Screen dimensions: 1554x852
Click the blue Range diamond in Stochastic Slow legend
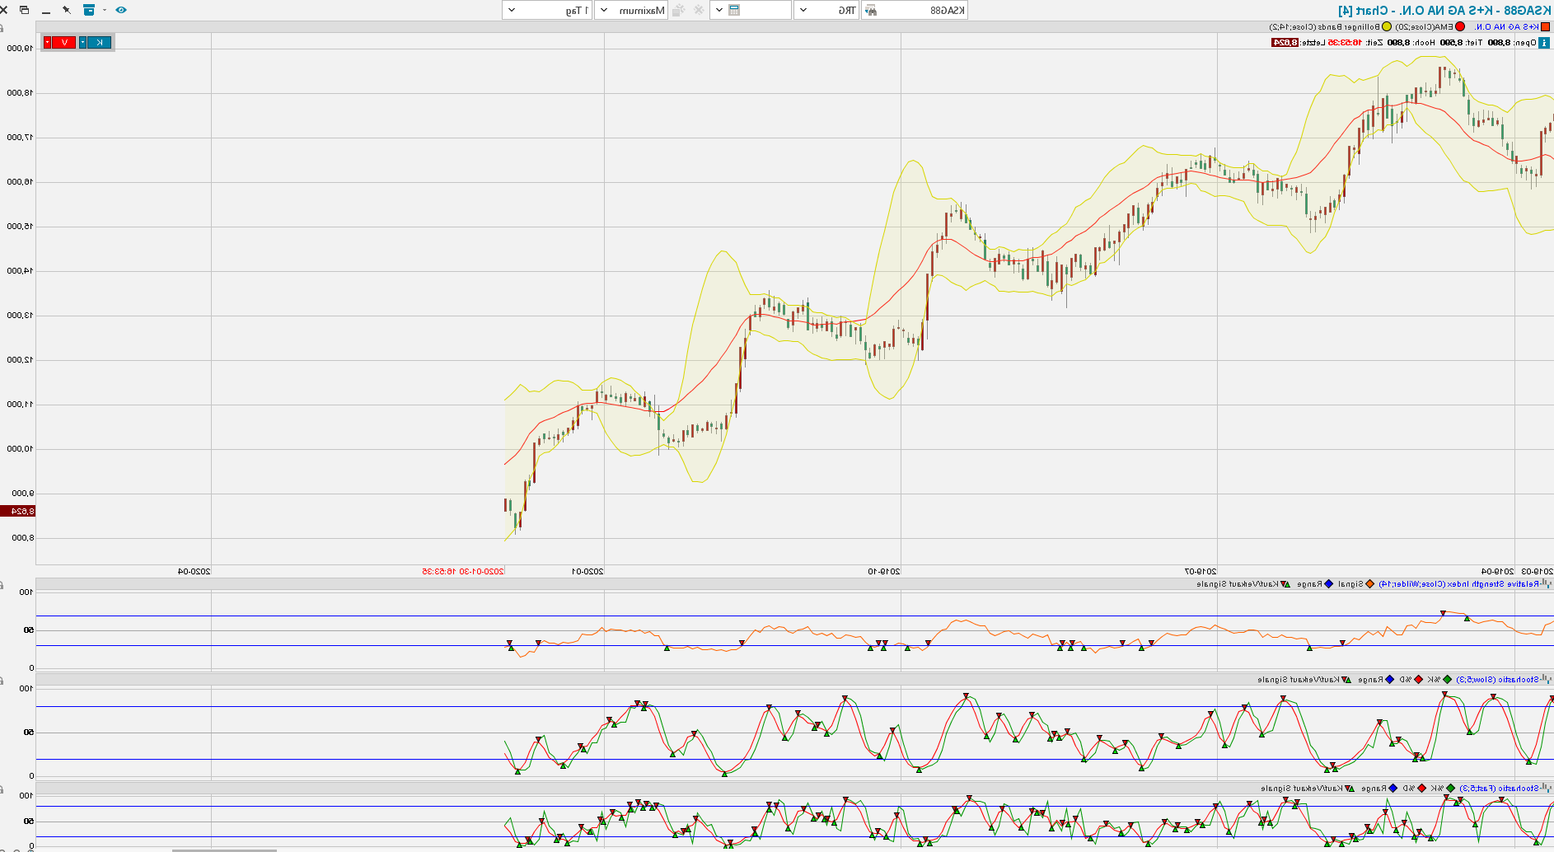point(1390,680)
